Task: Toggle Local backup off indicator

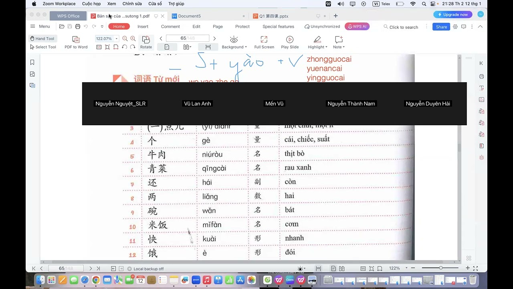Action: [145, 269]
